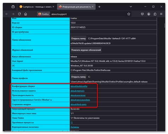The image size is (168, 134).
Task: Select the version value 133.0
Action: pos(73,23)
